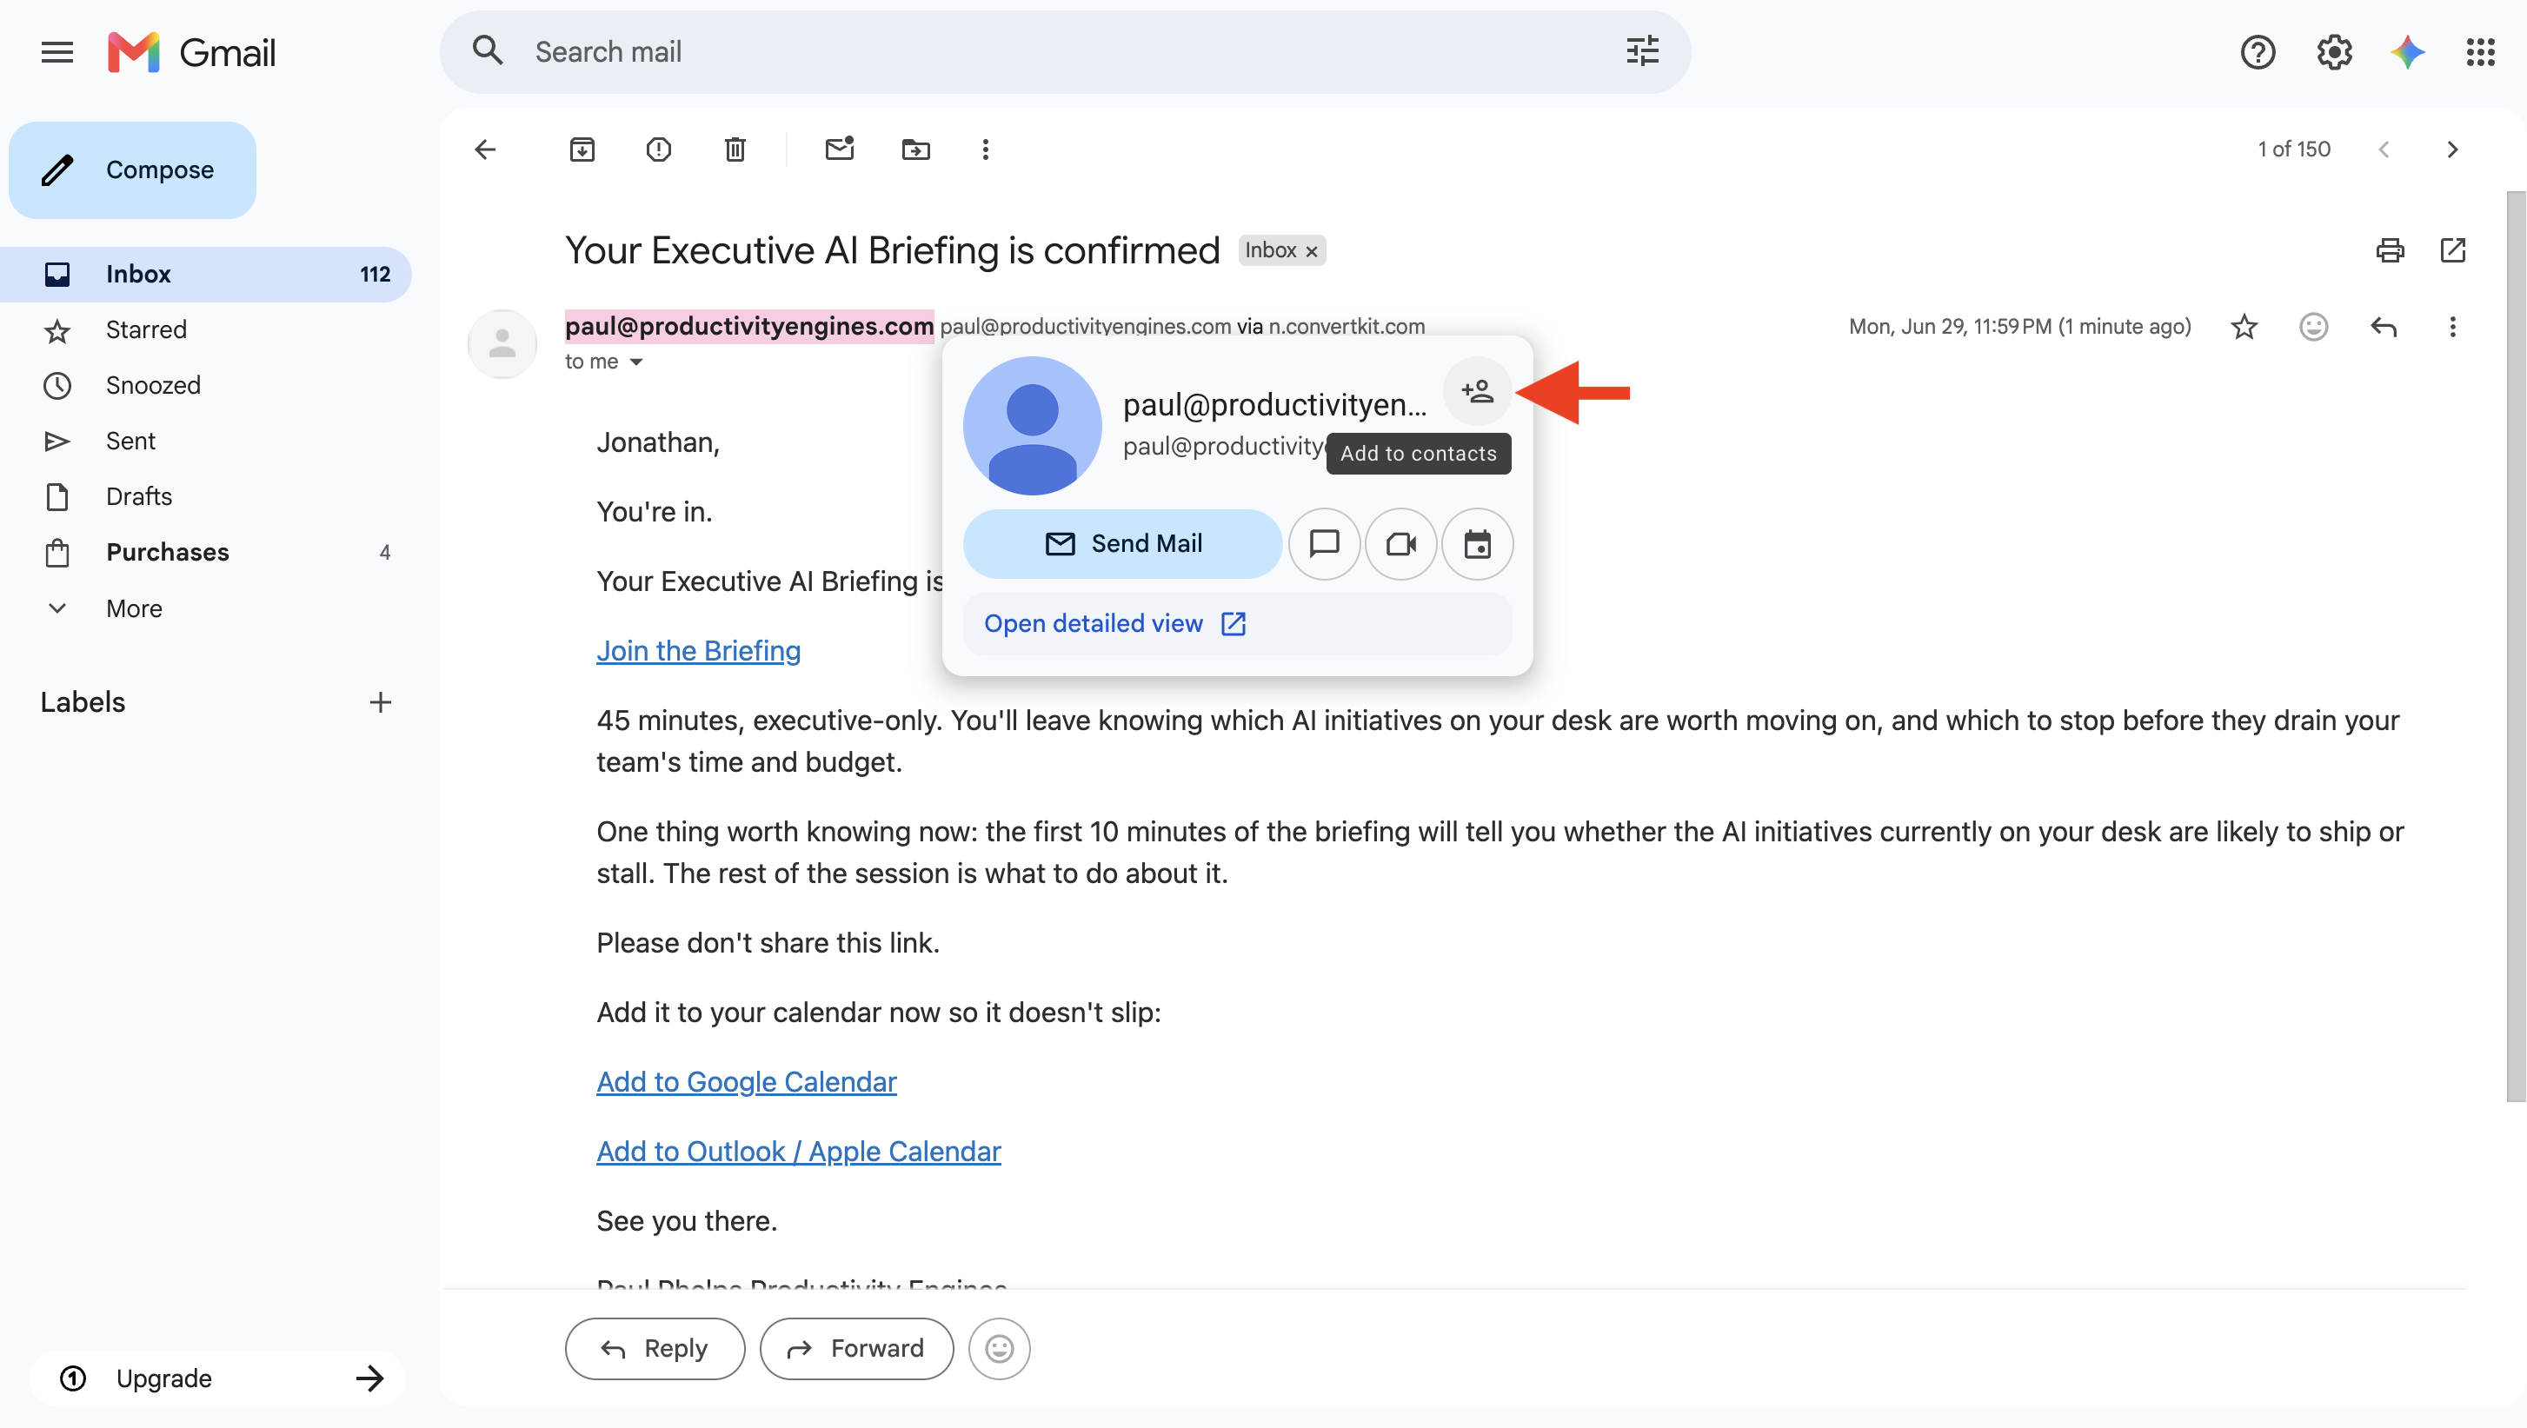Start a video call from contact card
The image size is (2527, 1428).
pos(1400,543)
